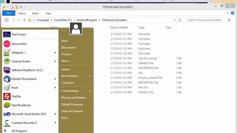Open the recent locations dropdown arrow
237x133 pixels.
coord(19,20)
